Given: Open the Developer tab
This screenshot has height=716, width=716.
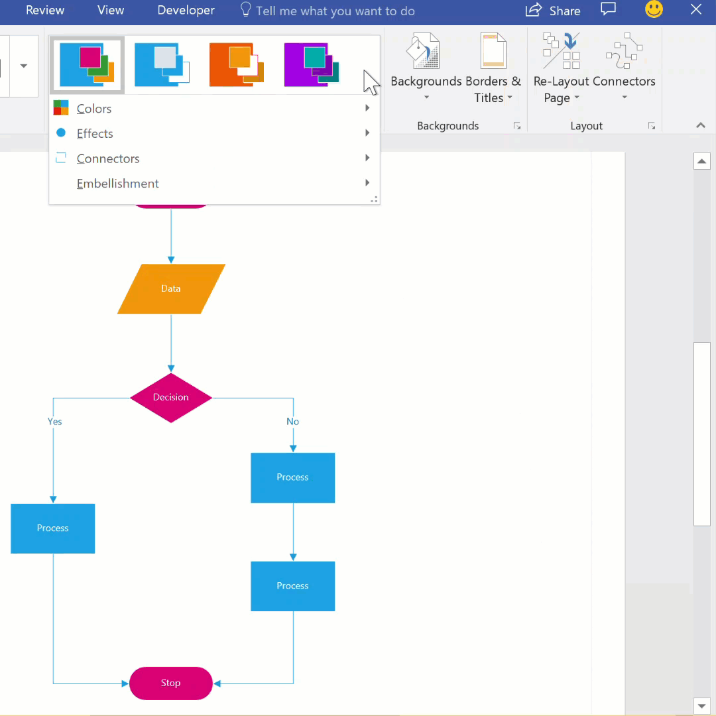Looking at the screenshot, I should coord(186,10).
